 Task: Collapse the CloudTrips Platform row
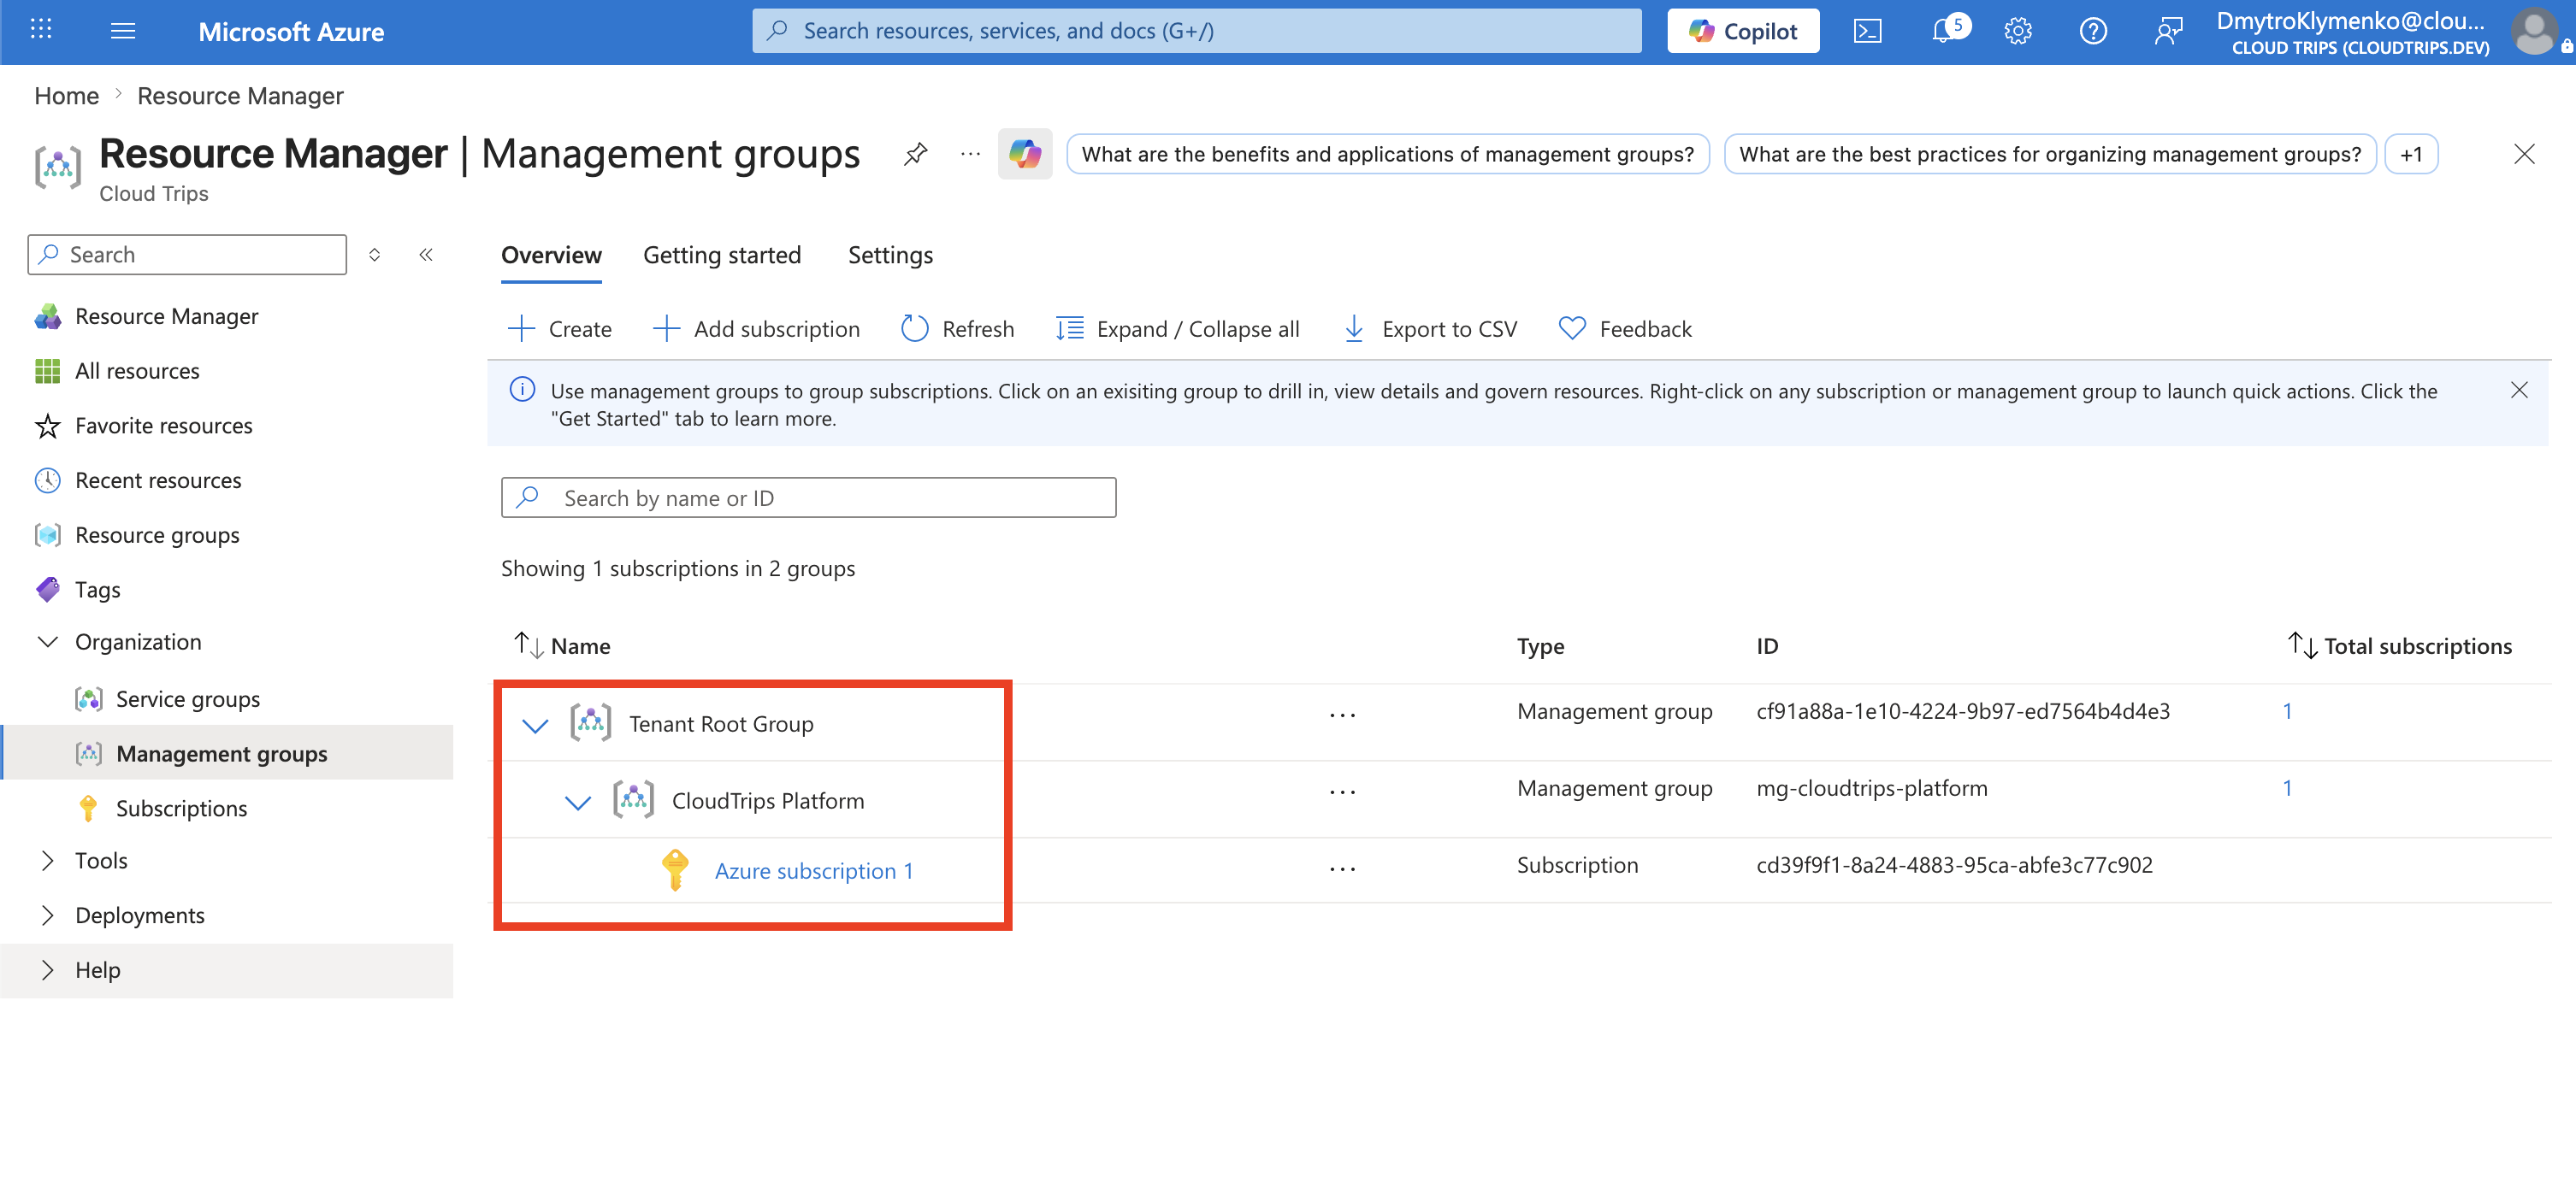pos(577,801)
